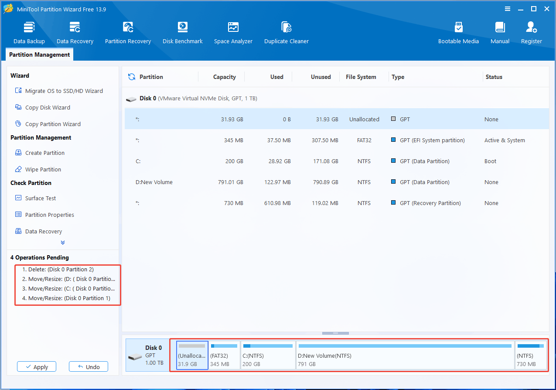Click Data Recovery in the Check Partition section
Image resolution: width=556 pixels, height=390 pixels.
coord(38,231)
